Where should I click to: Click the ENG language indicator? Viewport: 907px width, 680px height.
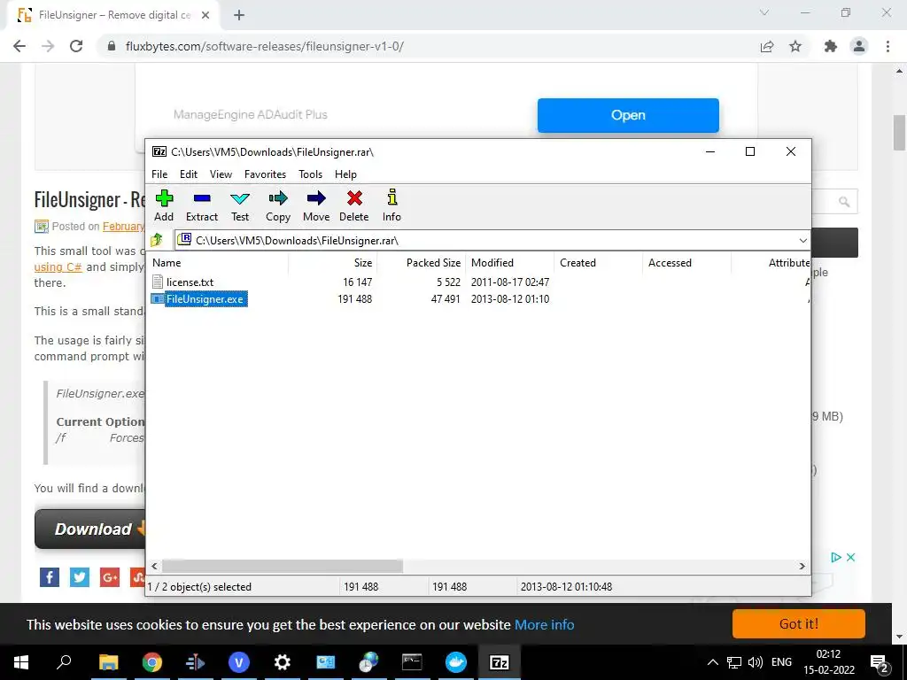pyautogui.click(x=781, y=662)
